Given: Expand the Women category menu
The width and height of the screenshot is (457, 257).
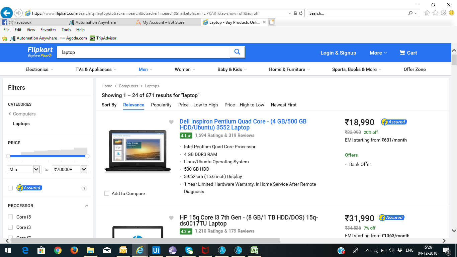Looking at the screenshot, I should [185, 69].
